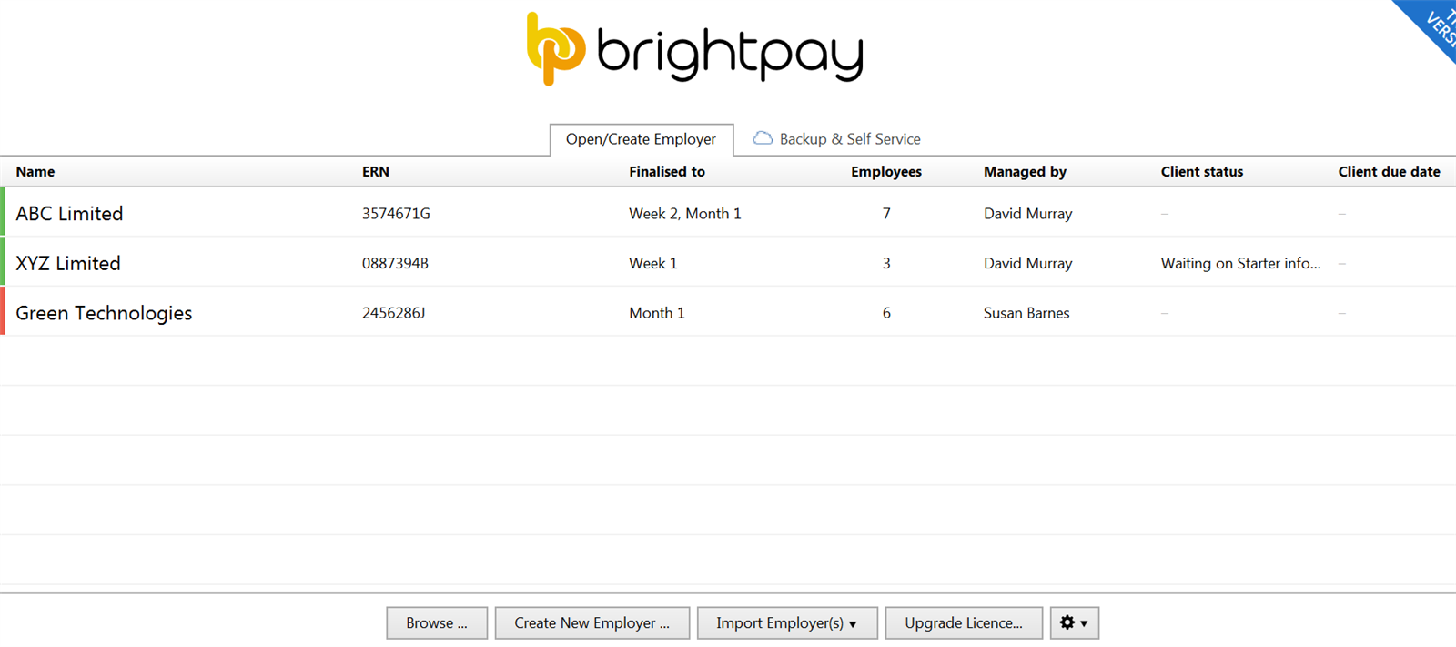Click David Murray in XYZ Limited row

pyautogui.click(x=1028, y=264)
